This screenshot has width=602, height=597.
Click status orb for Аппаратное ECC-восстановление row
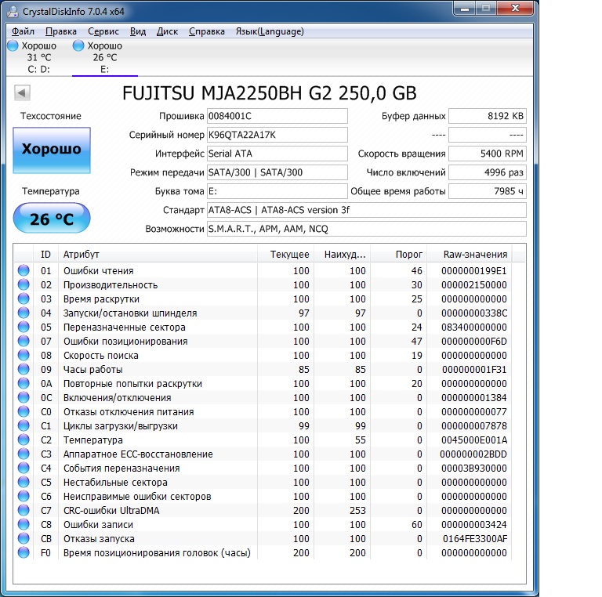click(24, 454)
